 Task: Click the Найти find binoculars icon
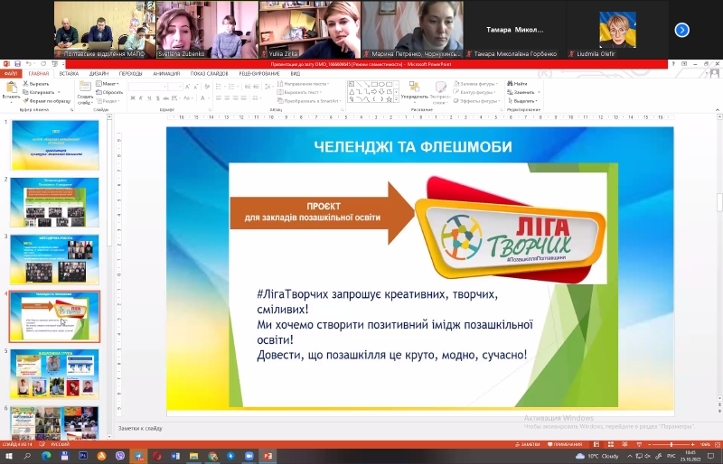[x=517, y=83]
